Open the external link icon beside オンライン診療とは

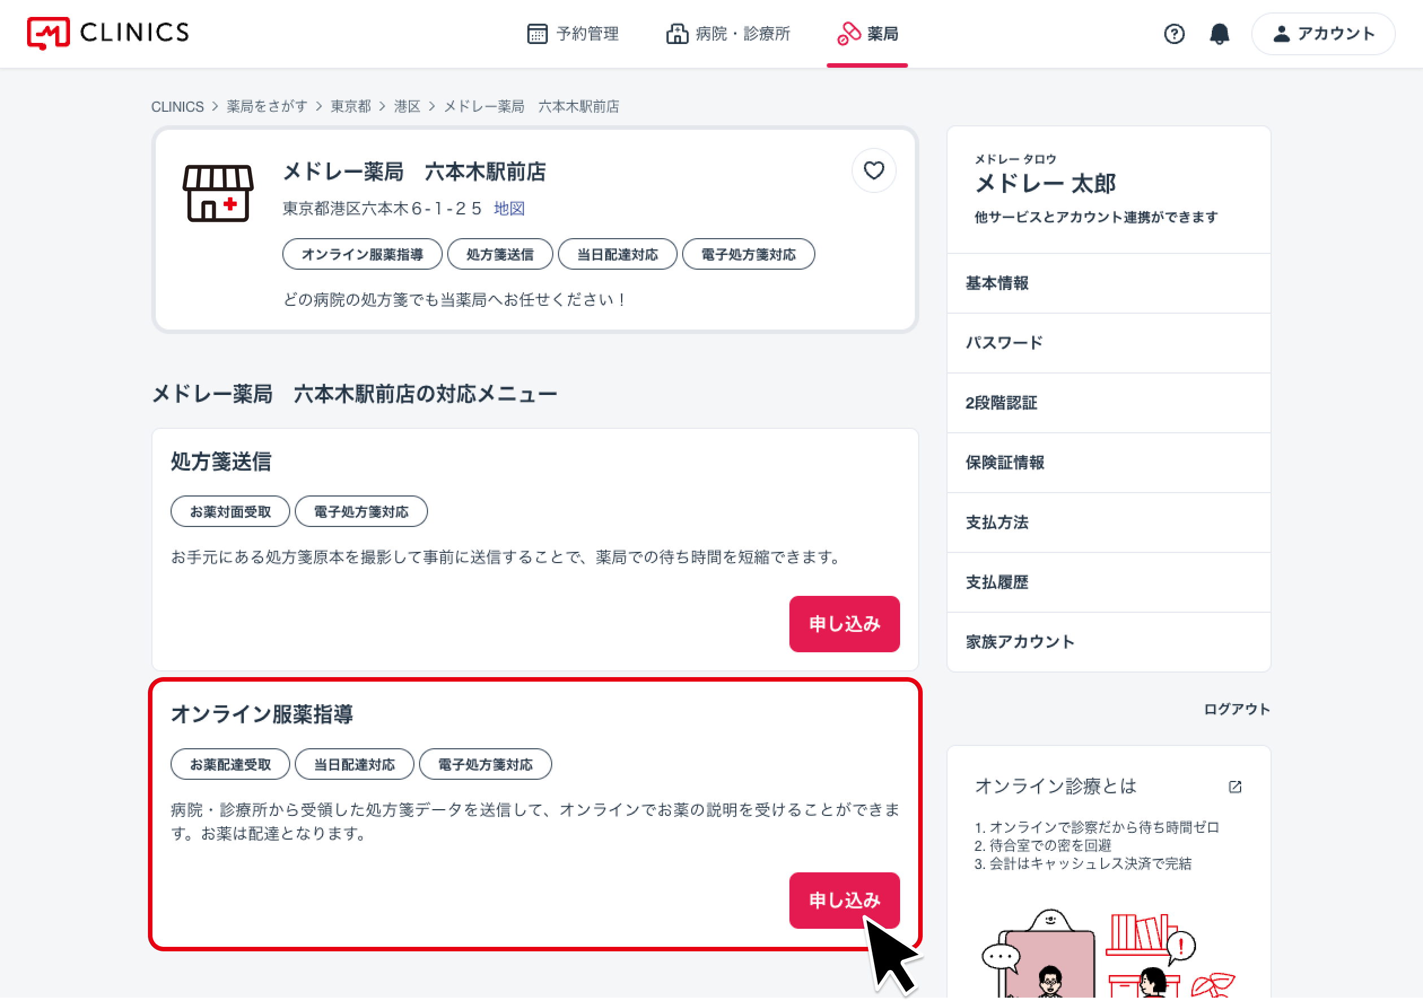click(x=1234, y=787)
